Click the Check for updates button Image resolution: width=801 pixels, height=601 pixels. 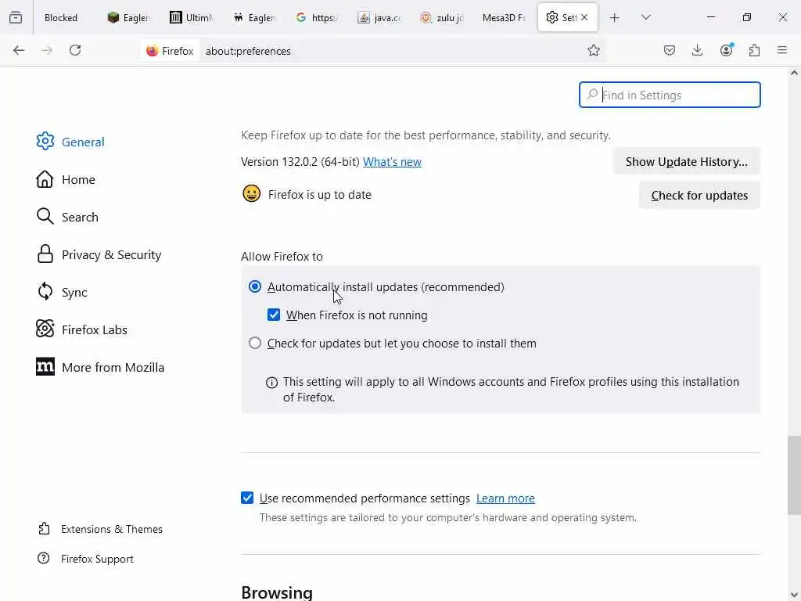(699, 196)
